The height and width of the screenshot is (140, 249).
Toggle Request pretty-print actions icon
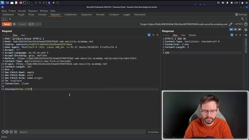149,35
